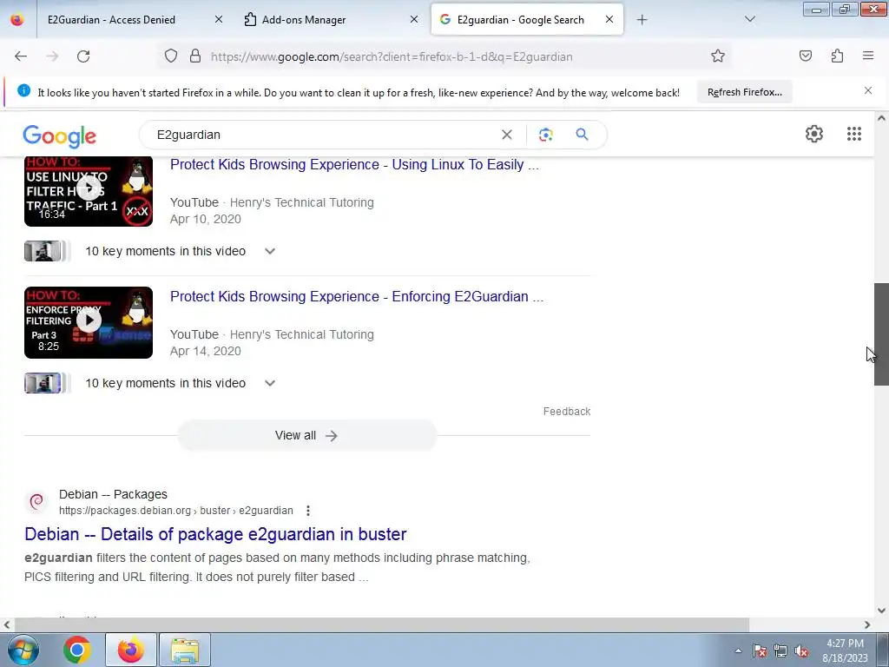Click Refresh Firefox button
Screen dimensions: 889x667
(x=744, y=92)
